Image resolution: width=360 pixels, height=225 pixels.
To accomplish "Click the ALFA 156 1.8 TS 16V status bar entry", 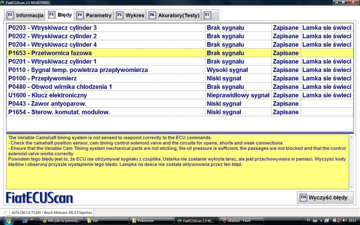I will (x=52, y=213).
